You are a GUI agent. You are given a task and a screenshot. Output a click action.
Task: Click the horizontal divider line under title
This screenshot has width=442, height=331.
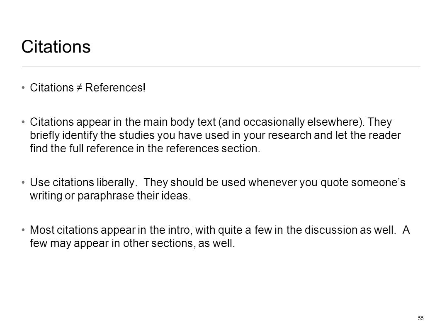click(x=221, y=67)
